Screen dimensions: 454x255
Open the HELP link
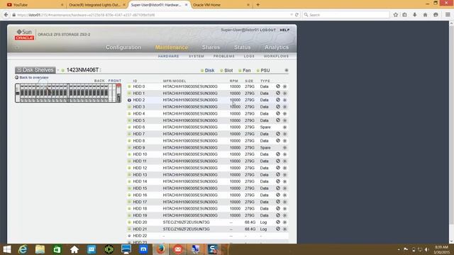tap(284, 30)
